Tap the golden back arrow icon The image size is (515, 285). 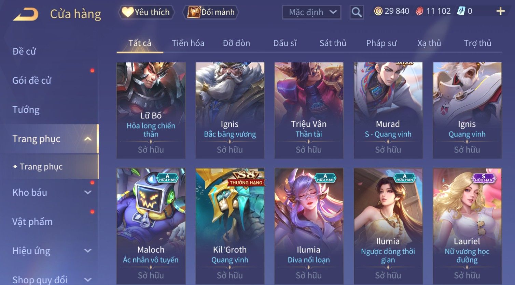pyautogui.click(x=26, y=14)
